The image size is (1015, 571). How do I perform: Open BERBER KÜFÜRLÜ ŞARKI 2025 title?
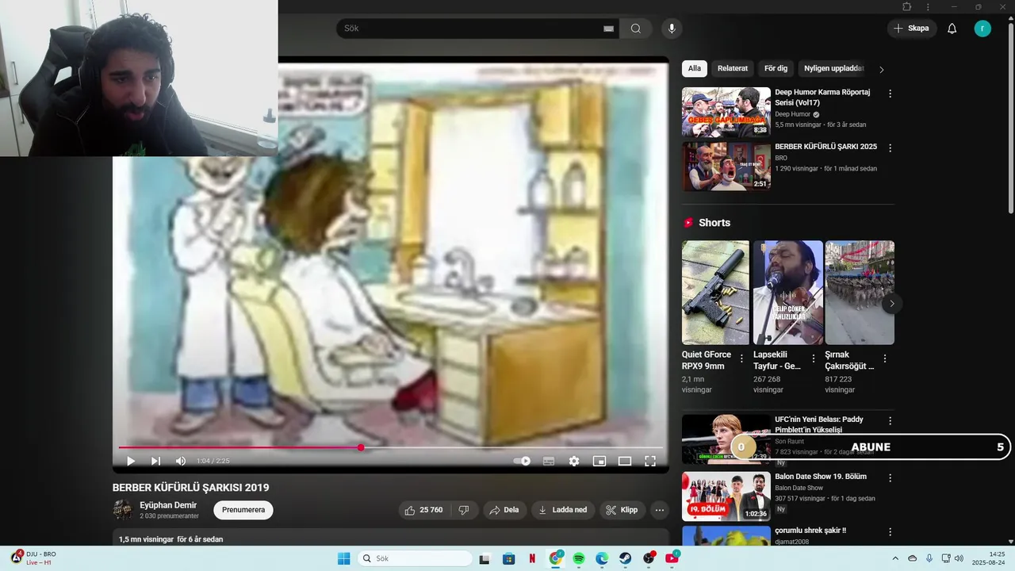tap(825, 147)
